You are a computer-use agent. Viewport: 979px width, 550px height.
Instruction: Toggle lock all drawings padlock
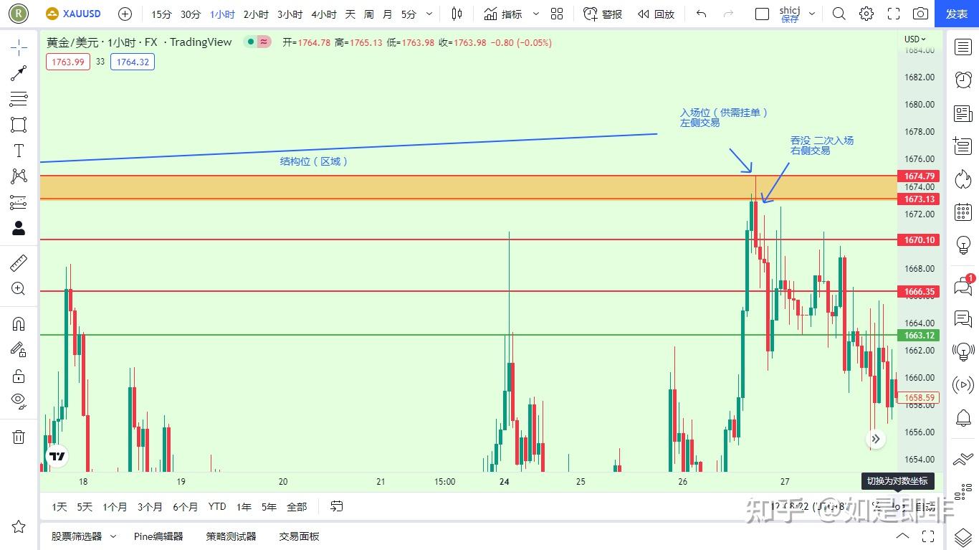(x=19, y=376)
